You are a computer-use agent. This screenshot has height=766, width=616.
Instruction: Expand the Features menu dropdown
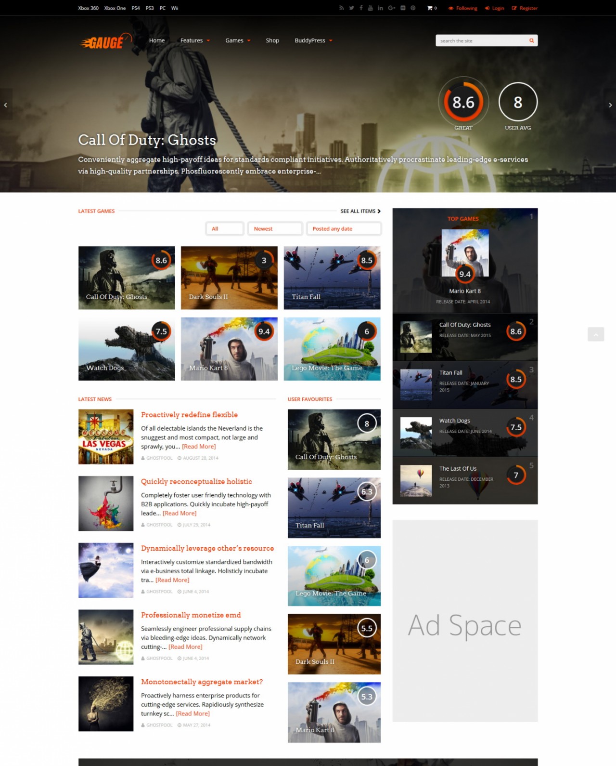pyautogui.click(x=195, y=40)
